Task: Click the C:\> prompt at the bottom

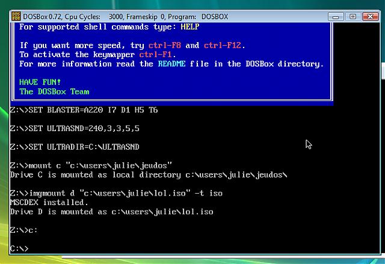Action: pos(19,248)
